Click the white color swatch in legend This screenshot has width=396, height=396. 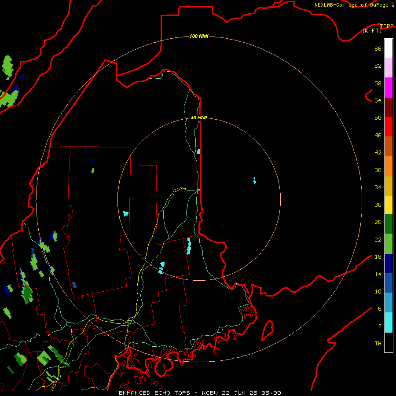[x=389, y=48]
